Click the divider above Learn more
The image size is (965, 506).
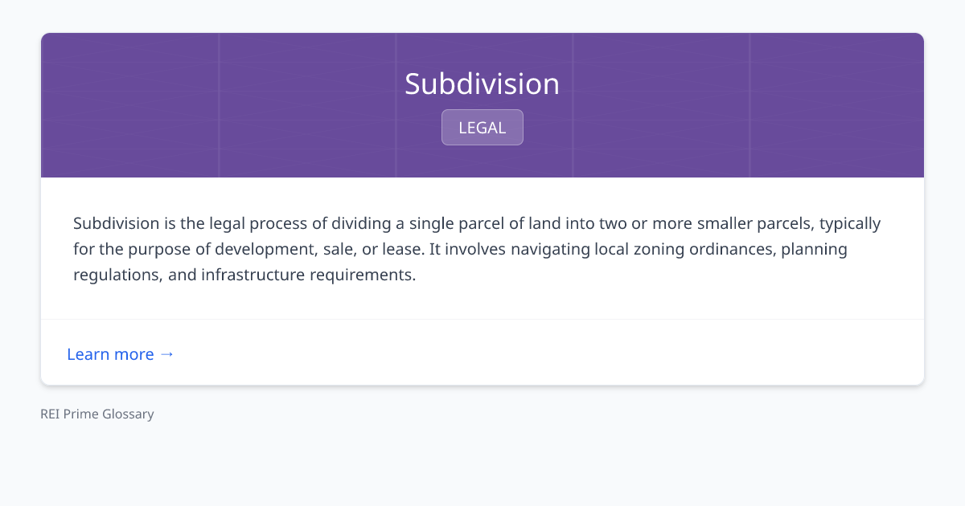482,319
